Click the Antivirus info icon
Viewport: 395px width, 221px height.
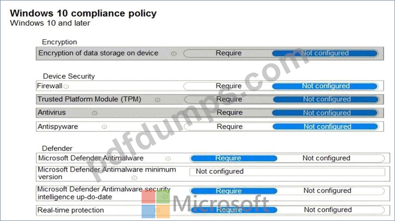coord(94,113)
